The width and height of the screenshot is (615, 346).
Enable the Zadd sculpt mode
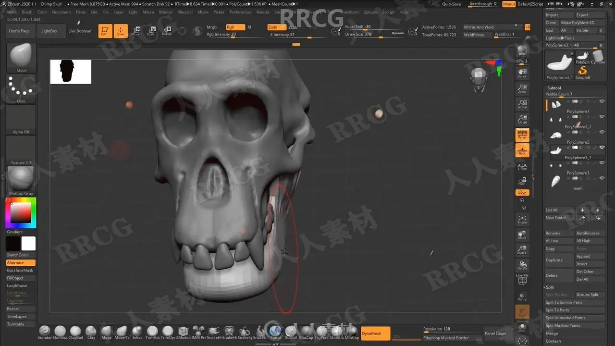(x=276, y=27)
